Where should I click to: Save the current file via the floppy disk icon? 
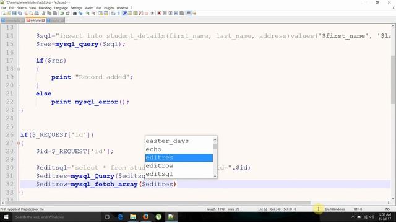(x=14, y=13)
